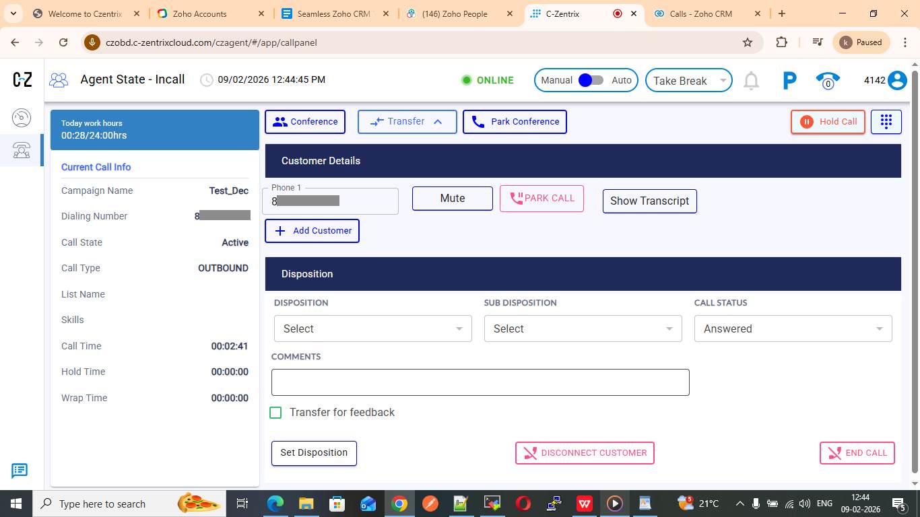Image resolution: width=920 pixels, height=517 pixels.
Task: Open the dashboard gauge sidebar icon
Action: 22,118
